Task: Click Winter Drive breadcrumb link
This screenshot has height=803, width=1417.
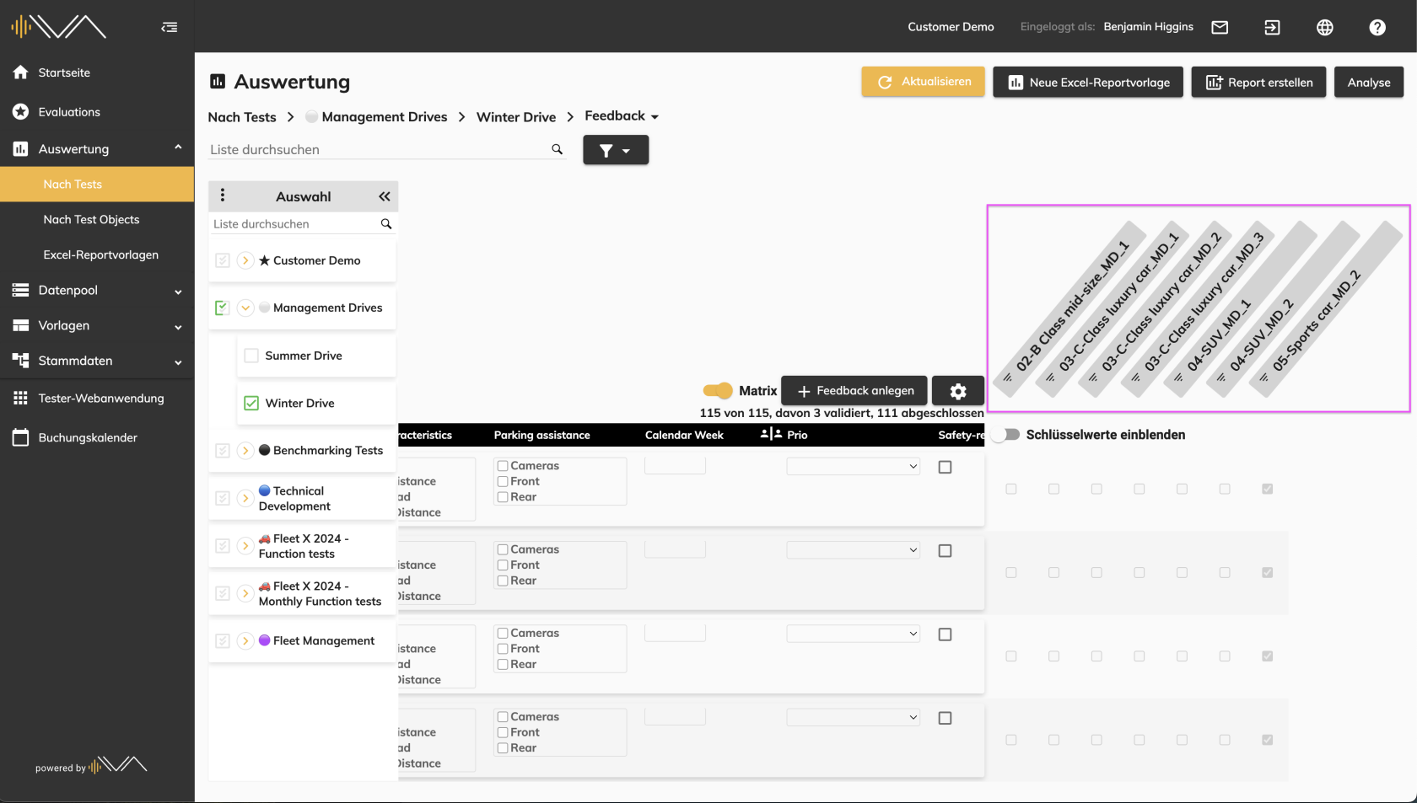Action: (x=516, y=117)
